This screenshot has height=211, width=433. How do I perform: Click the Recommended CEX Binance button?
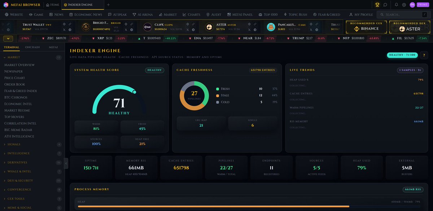point(366,27)
